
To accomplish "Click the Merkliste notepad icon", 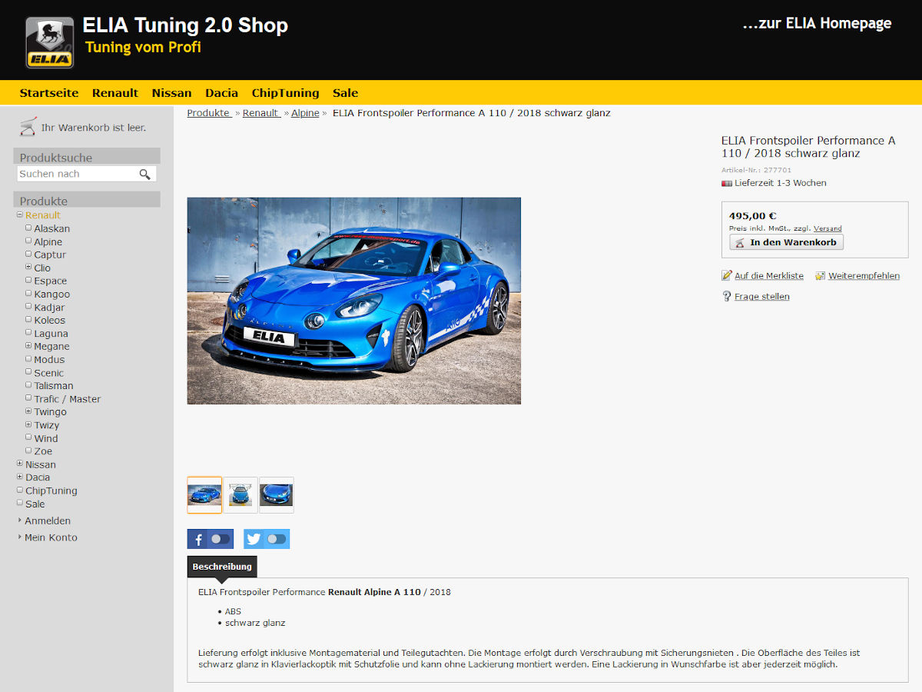I will click(727, 275).
